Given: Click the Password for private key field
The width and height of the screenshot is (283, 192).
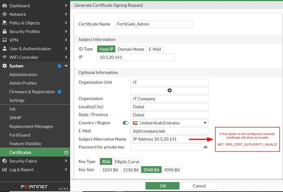Looking at the screenshot, I should [166, 147].
